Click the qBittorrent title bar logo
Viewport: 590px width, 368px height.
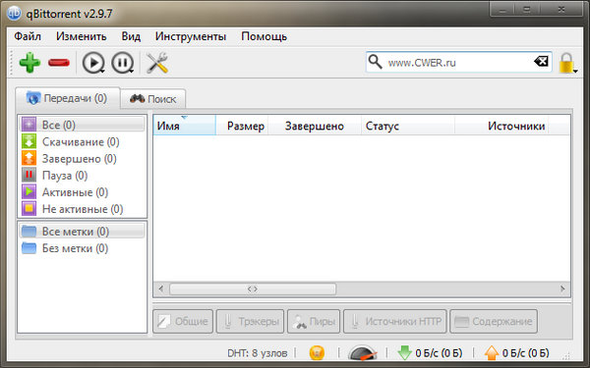(15, 13)
